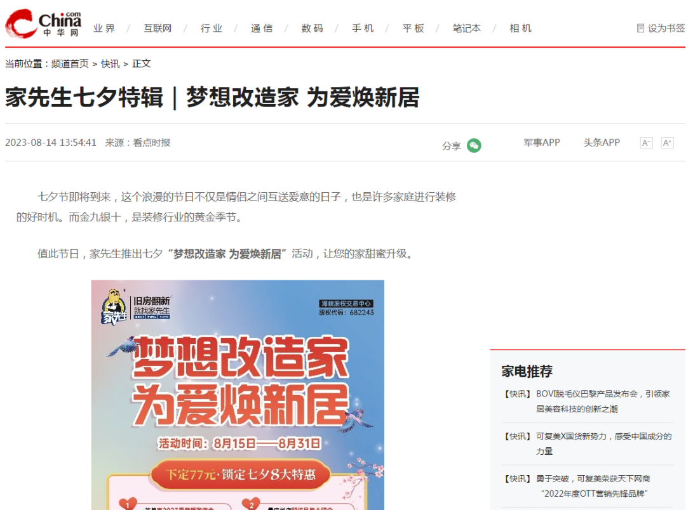Viewport: 686px width, 510px height.
Task: Click the bookmark icon next to 设为书签
Action: pyautogui.click(x=640, y=29)
